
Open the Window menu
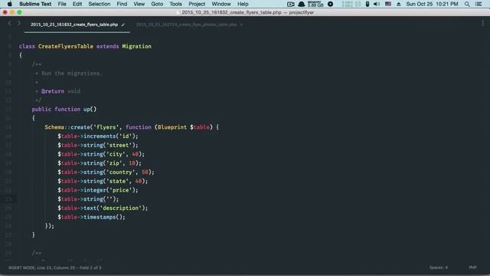(221, 4)
